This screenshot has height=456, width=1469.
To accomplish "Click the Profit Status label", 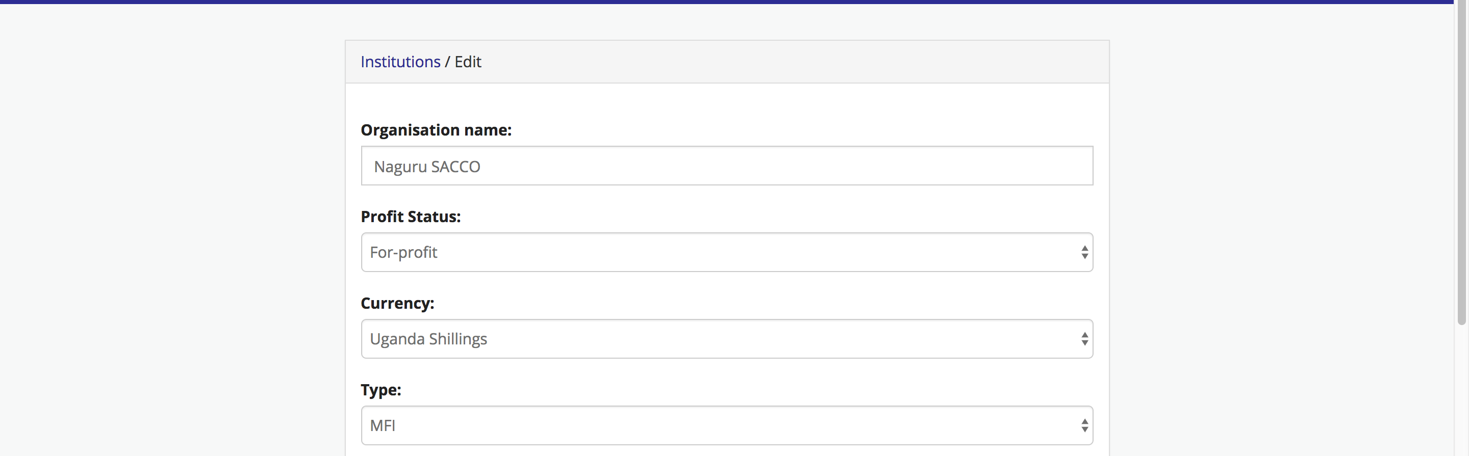I will (x=411, y=217).
